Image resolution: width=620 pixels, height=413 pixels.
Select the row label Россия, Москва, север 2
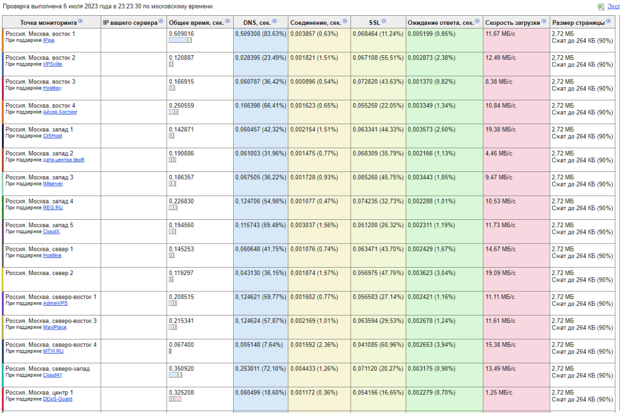point(39,273)
